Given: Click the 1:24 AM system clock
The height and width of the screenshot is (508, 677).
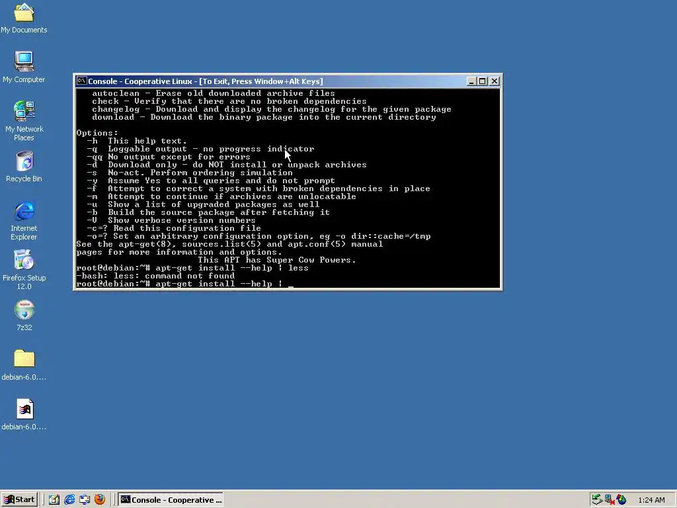Looking at the screenshot, I should coord(651,500).
